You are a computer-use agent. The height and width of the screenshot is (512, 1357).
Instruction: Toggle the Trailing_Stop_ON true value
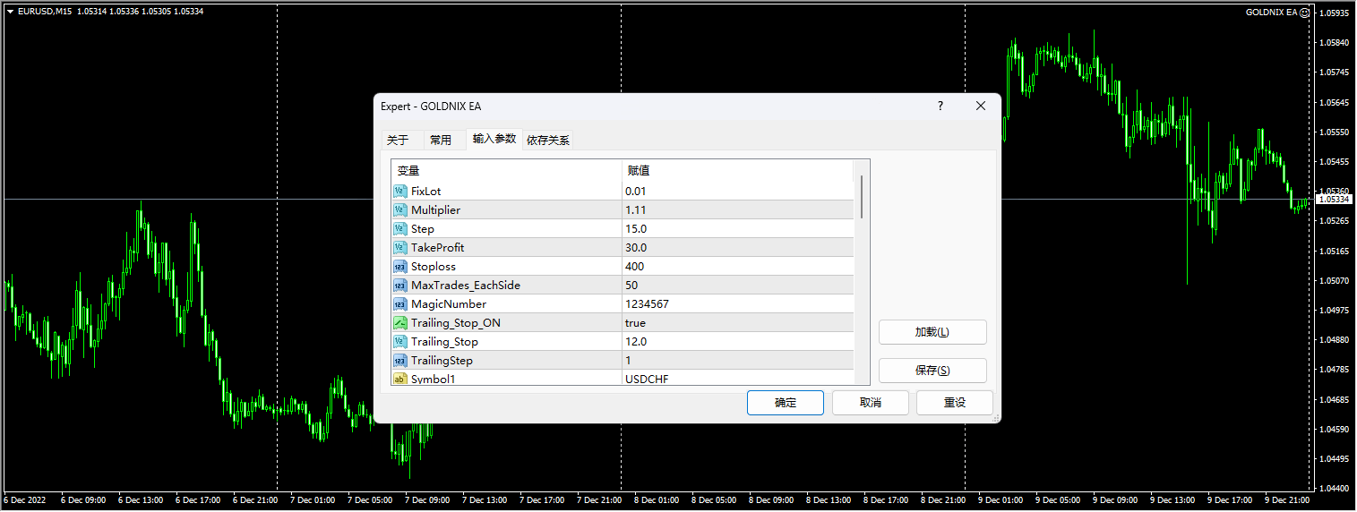tap(635, 322)
